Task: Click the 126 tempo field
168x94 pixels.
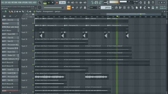Action: 62,3
